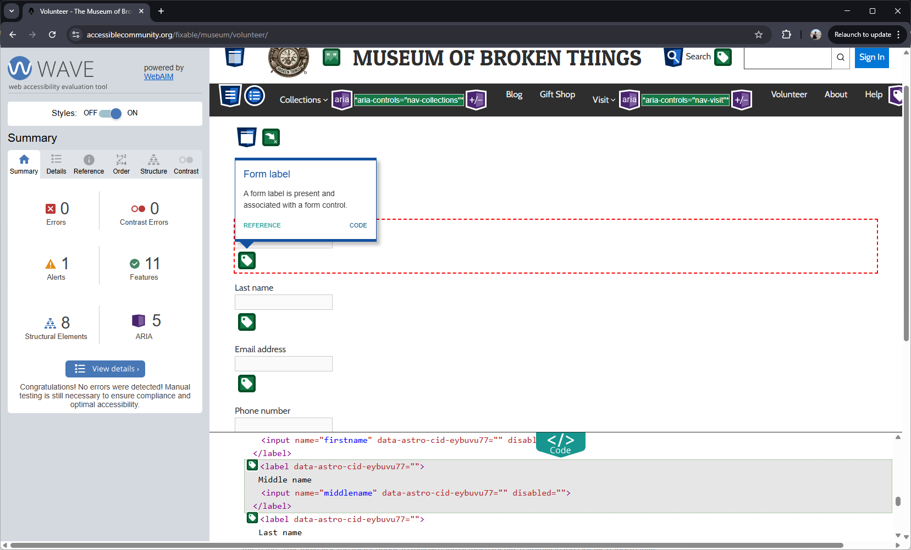The height and width of the screenshot is (550, 911).
Task: Click the blue structural element icon above the form
Action: (247, 137)
